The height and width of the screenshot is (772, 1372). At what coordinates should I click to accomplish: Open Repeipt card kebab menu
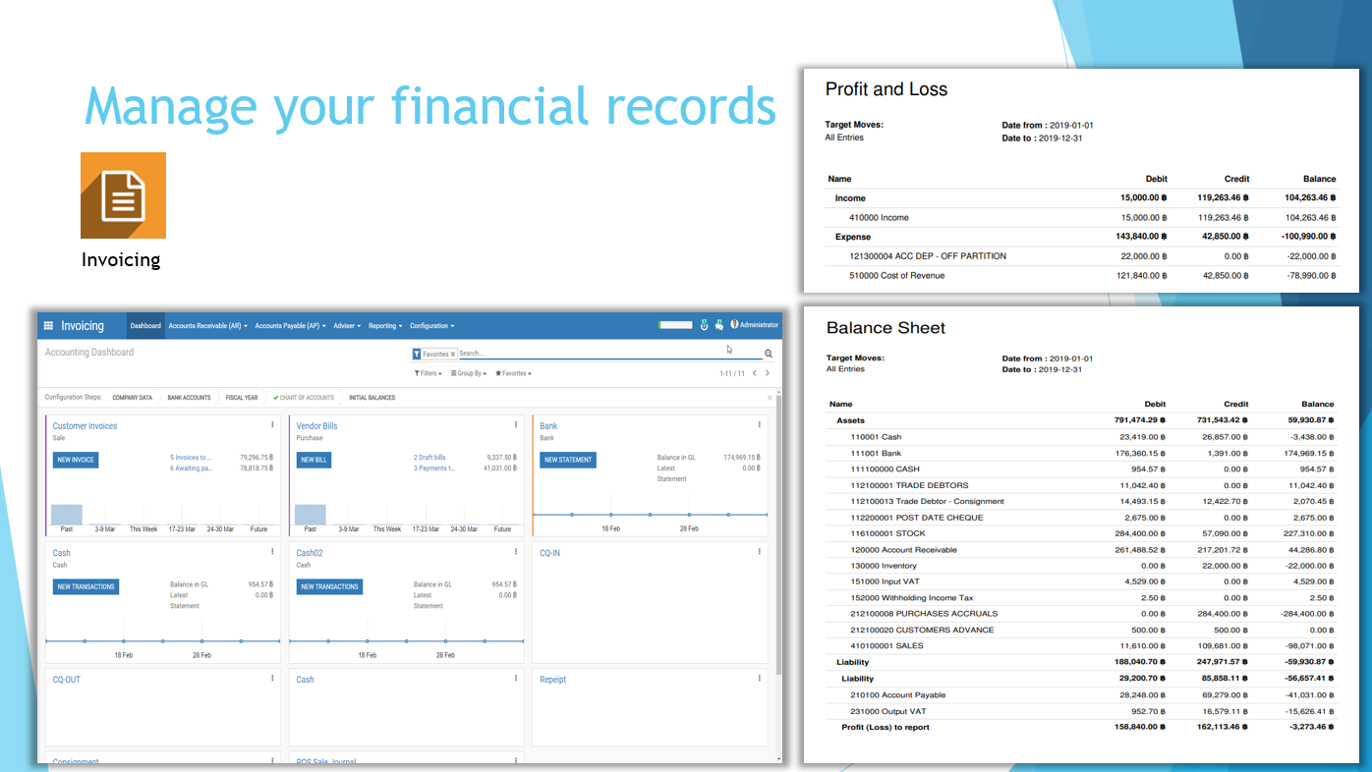pyautogui.click(x=760, y=679)
